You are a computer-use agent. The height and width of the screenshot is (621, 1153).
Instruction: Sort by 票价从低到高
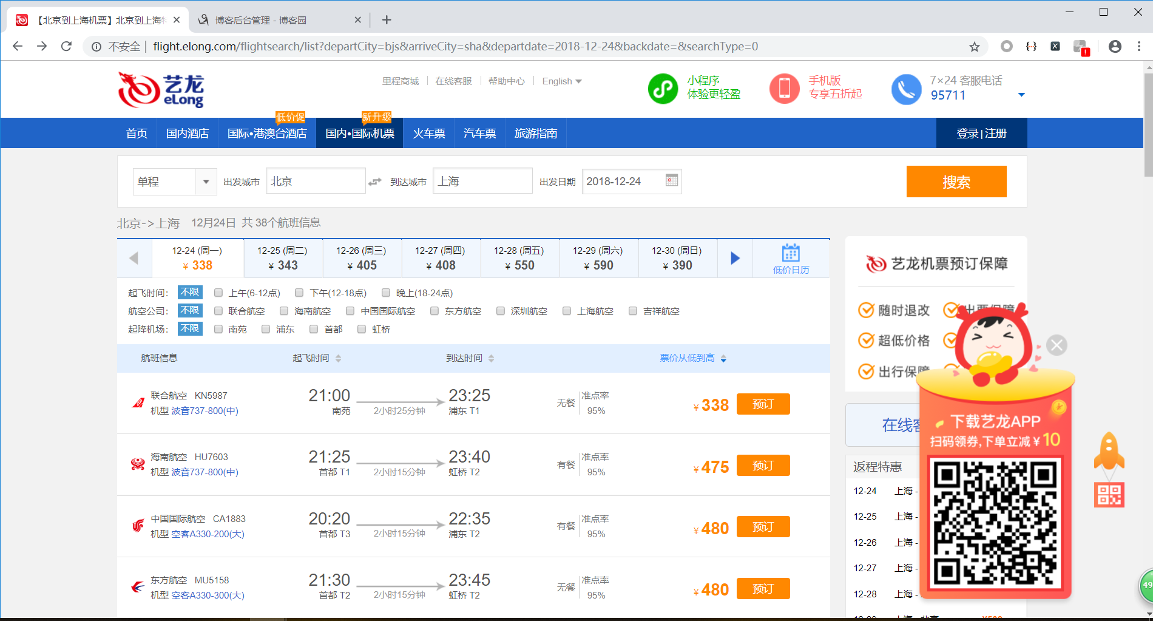(x=693, y=358)
